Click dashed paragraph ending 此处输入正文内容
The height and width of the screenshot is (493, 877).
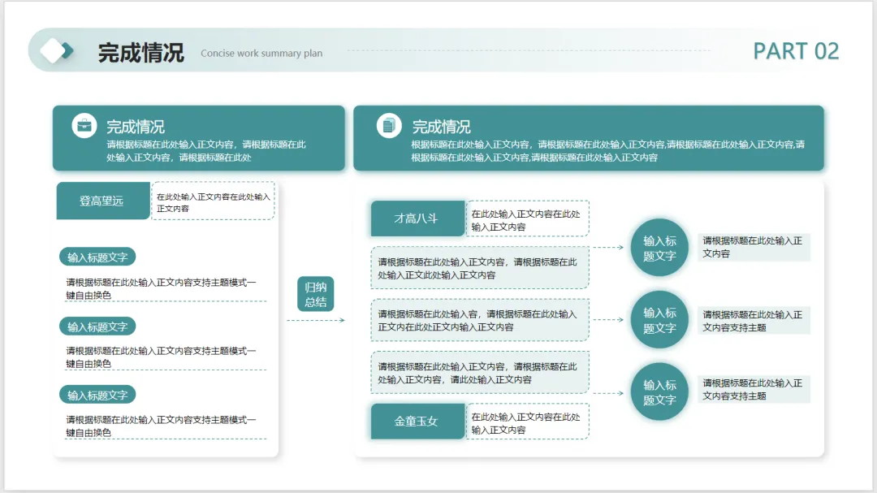pyautogui.click(x=480, y=268)
